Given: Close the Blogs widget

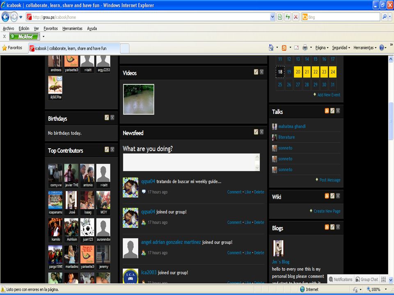Looking at the screenshot, I should tap(338, 227).
